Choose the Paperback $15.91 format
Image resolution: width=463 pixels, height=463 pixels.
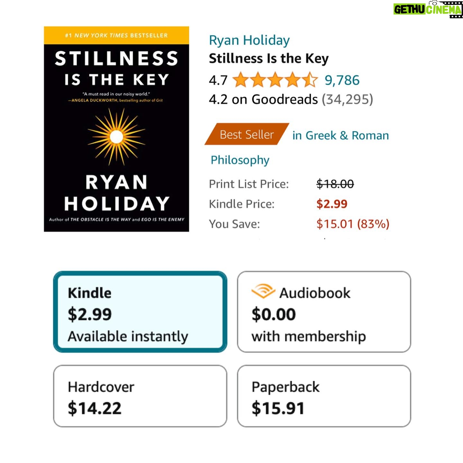(x=324, y=396)
